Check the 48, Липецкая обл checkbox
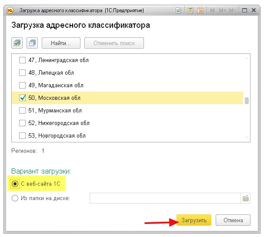The height and width of the screenshot is (237, 267). 22,72
